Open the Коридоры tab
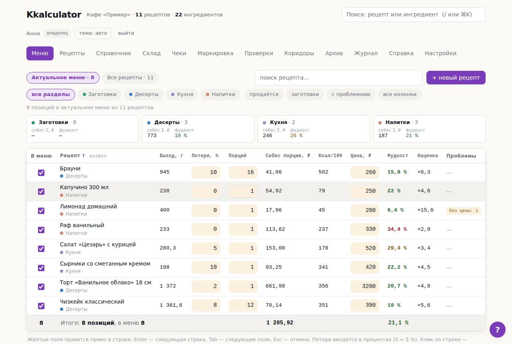 pyautogui.click(x=299, y=53)
